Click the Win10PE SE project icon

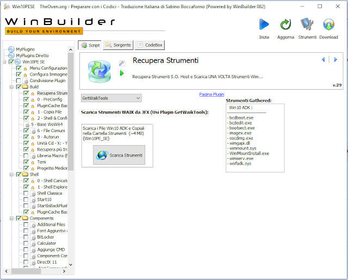17,61
